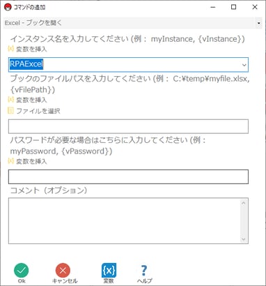Expand the Excel - ブックを開く command dropdown
This screenshot has height=286, width=266.
(x=259, y=23)
